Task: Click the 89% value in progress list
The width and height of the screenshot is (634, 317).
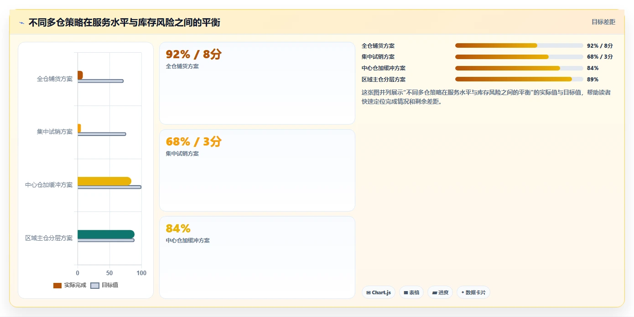Action: pos(592,79)
